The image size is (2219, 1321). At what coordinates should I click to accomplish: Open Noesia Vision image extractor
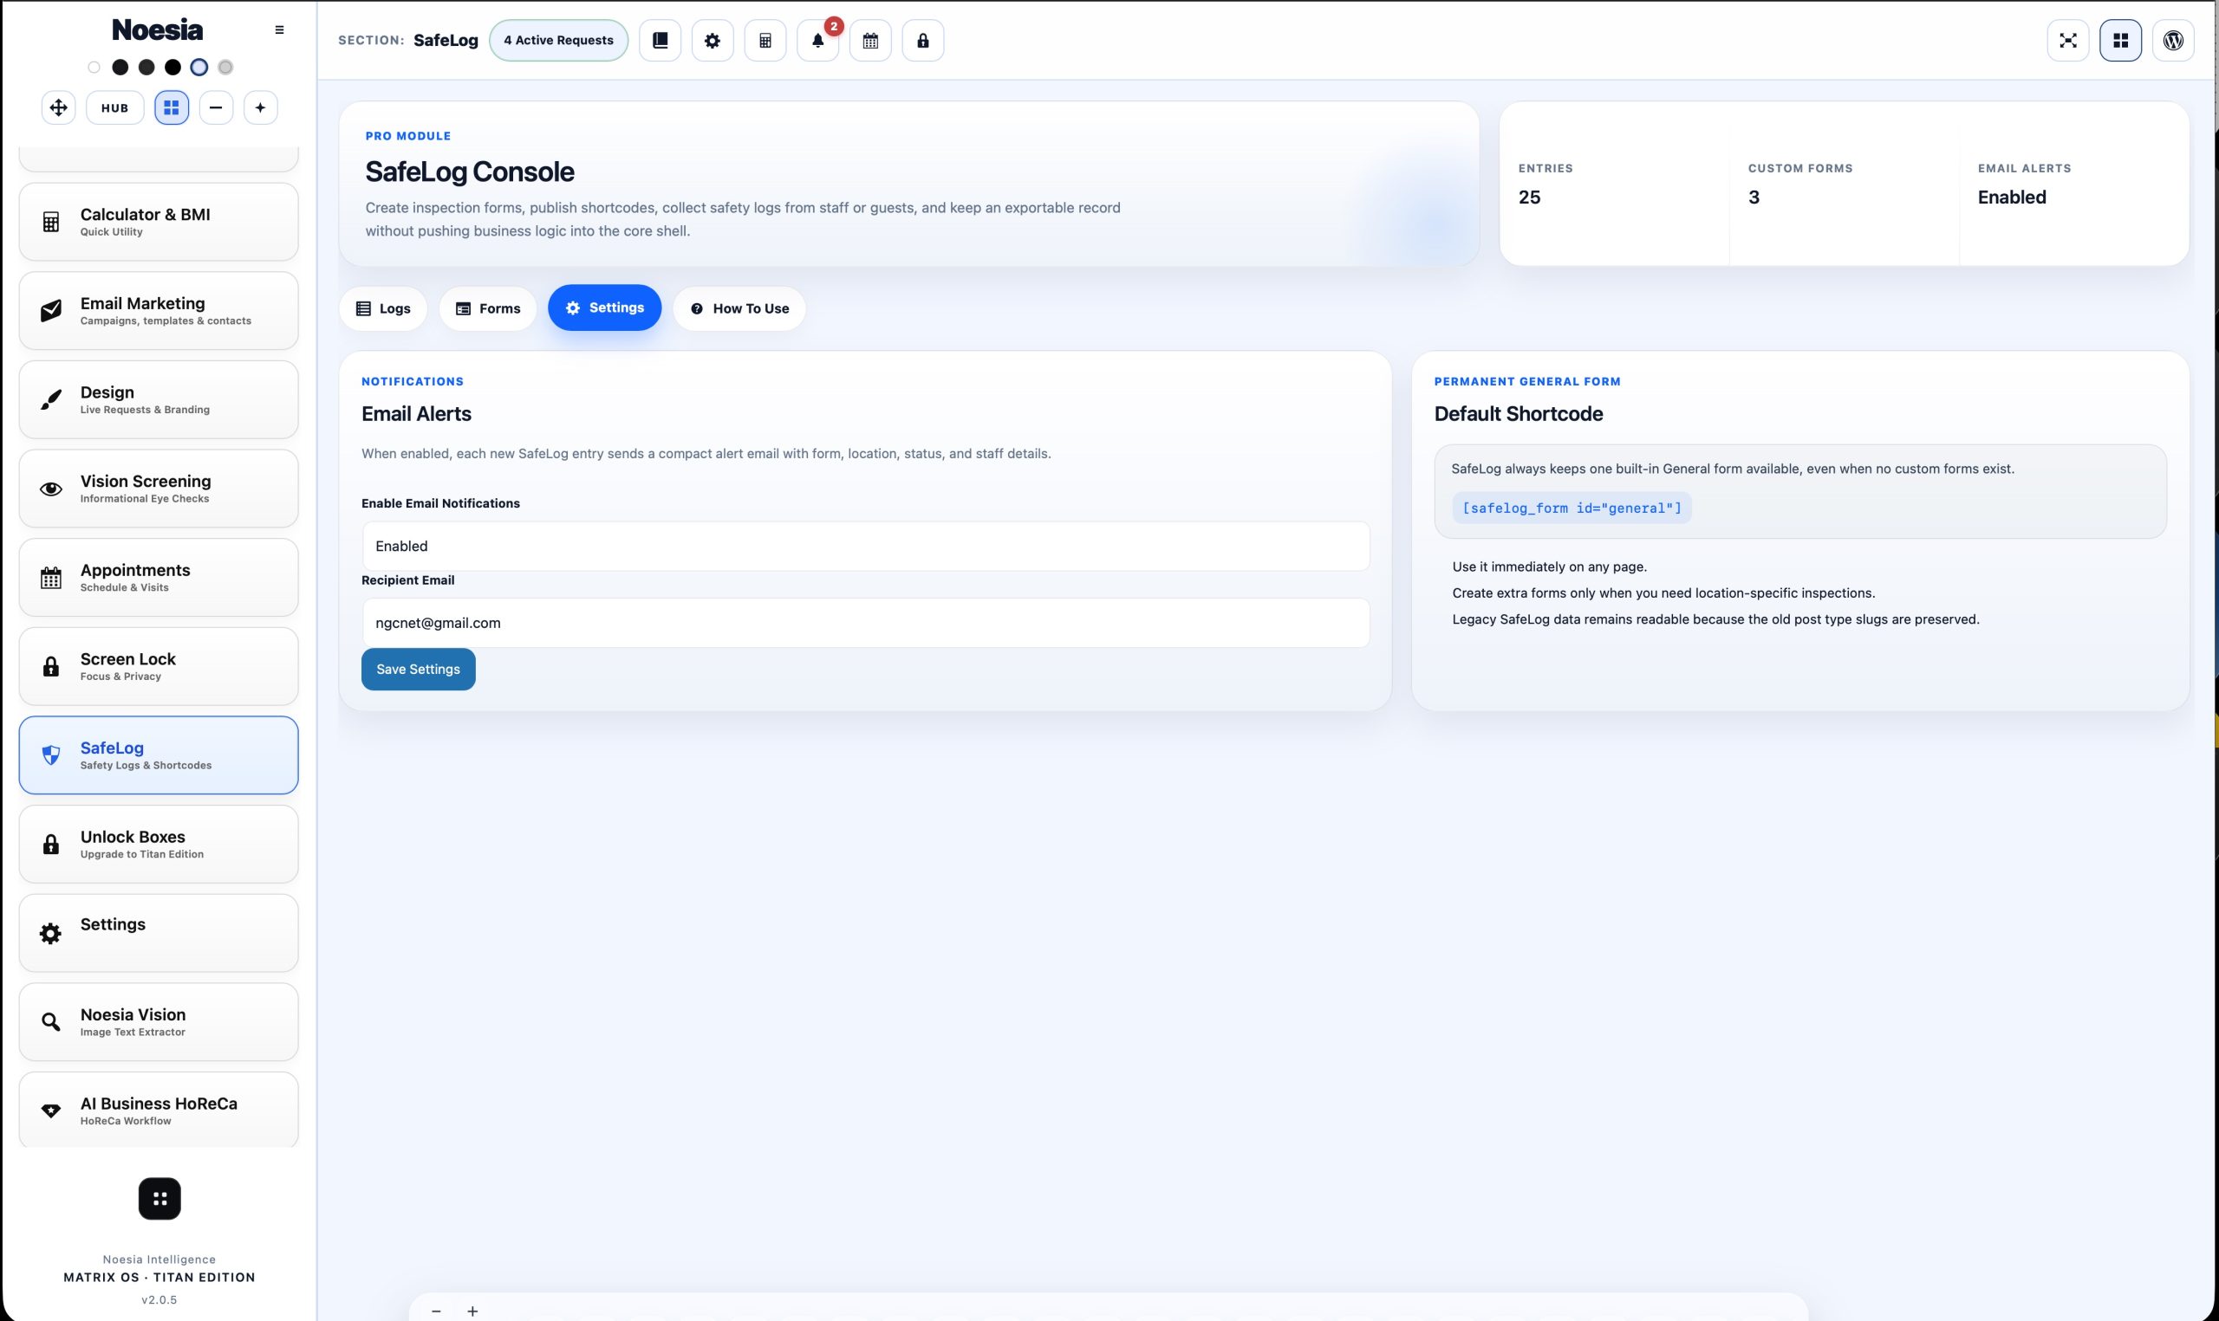click(159, 1022)
